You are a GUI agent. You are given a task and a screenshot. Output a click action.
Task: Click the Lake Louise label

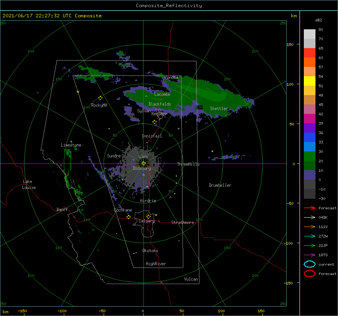[29, 184]
